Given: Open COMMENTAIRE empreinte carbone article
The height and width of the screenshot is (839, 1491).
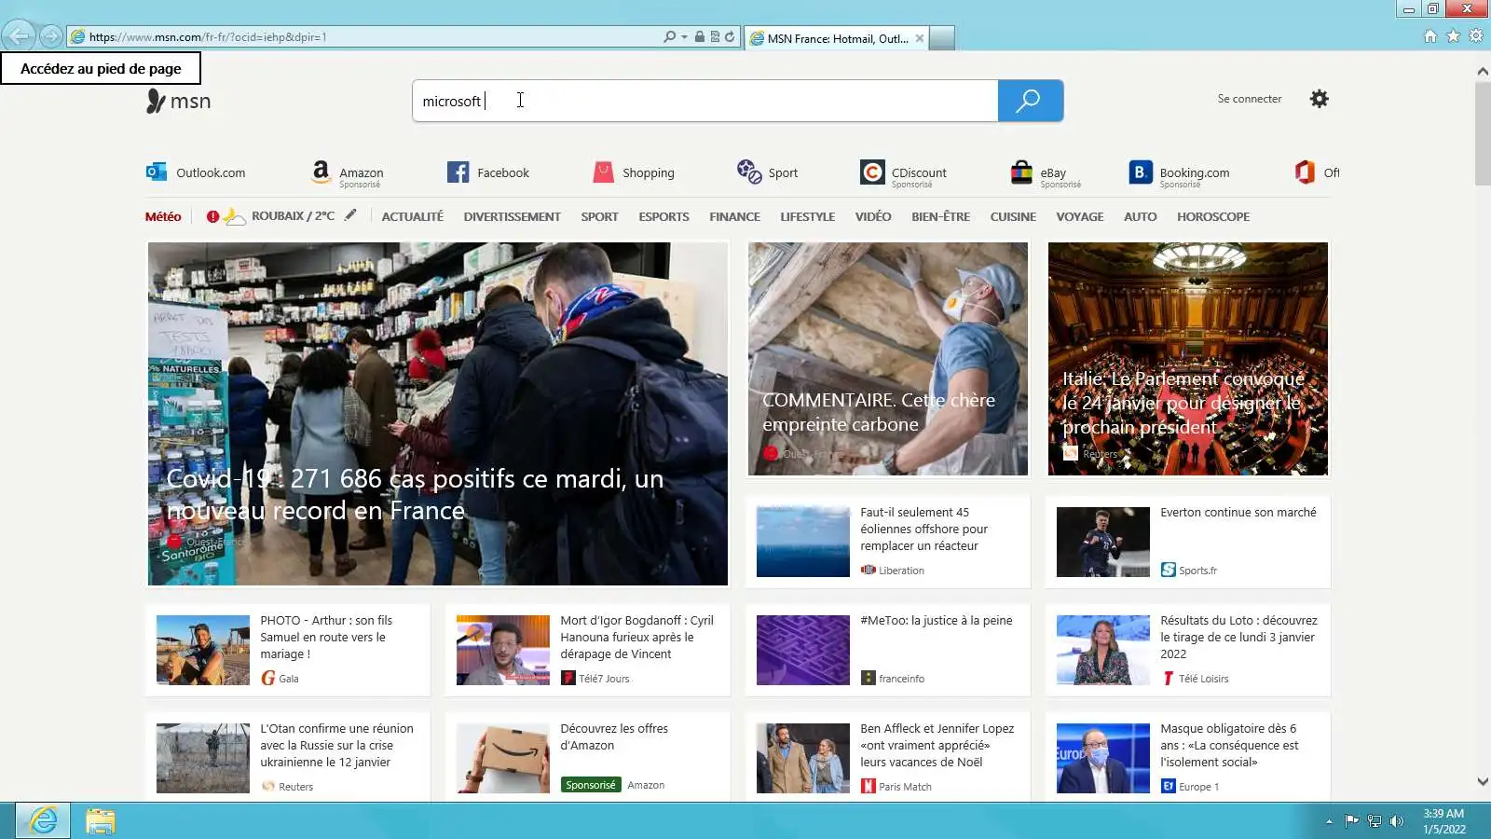Looking at the screenshot, I should tap(887, 359).
